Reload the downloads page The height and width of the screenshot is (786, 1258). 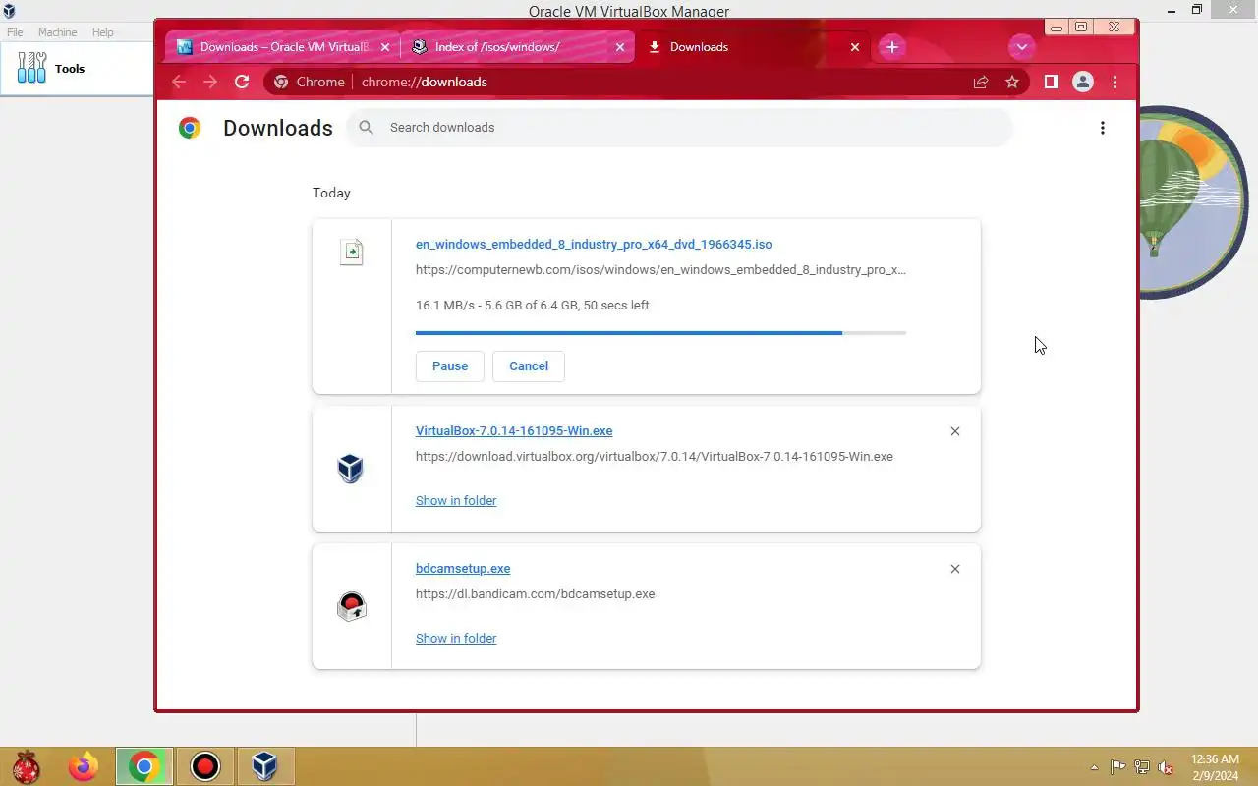tap(242, 82)
